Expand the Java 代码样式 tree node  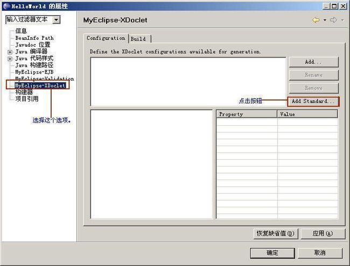10,59
